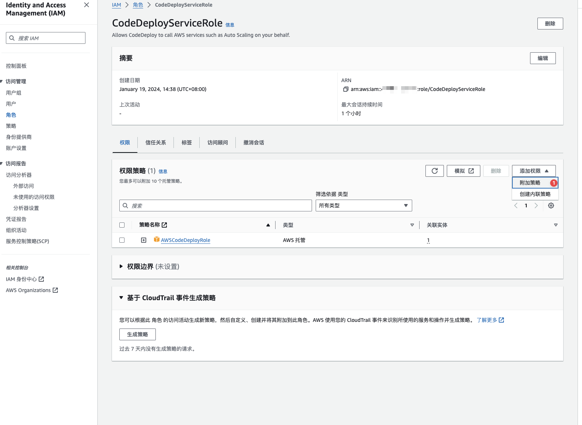Open AWS Organizations external link

pos(32,290)
